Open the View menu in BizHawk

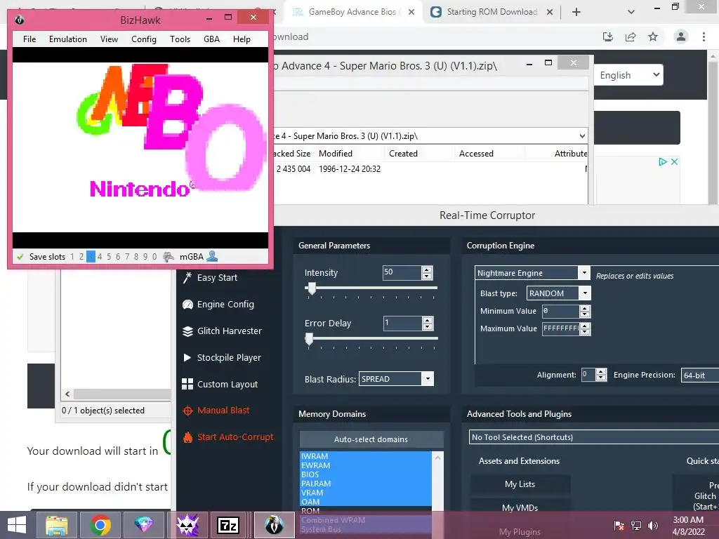point(109,39)
